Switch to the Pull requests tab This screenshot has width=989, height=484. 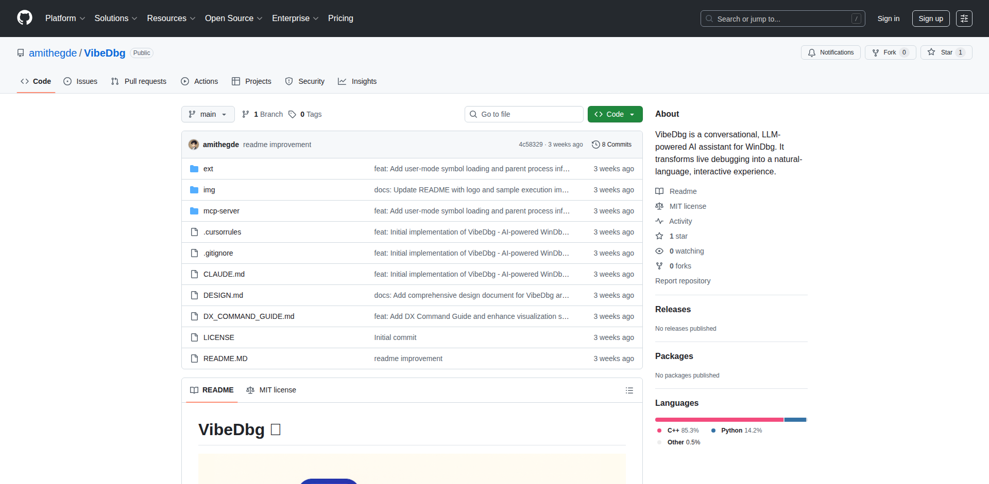coord(139,81)
